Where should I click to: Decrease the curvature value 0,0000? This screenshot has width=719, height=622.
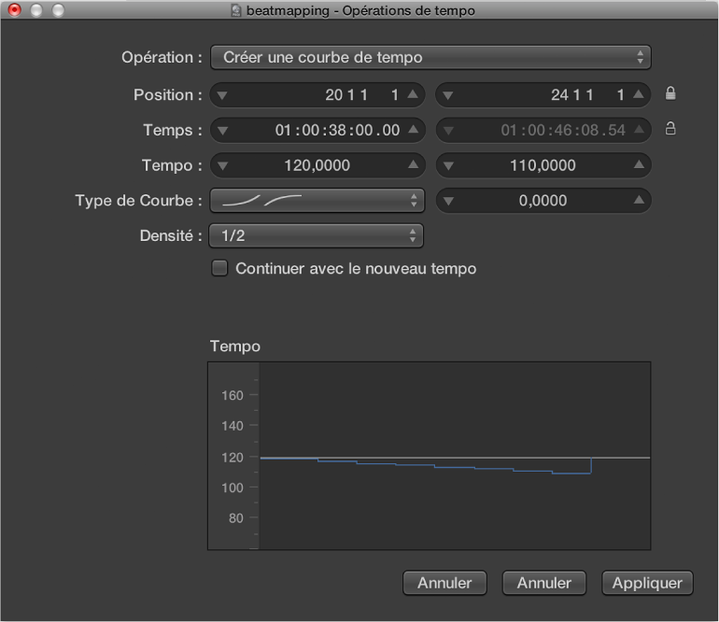pyautogui.click(x=448, y=201)
